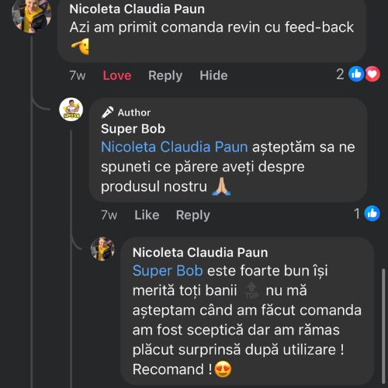
Task: Click the heart-eyes emoji after Recomand
Action: (x=223, y=369)
